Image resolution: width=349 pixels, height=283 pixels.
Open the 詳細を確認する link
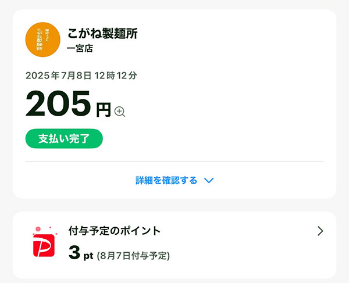(x=166, y=180)
